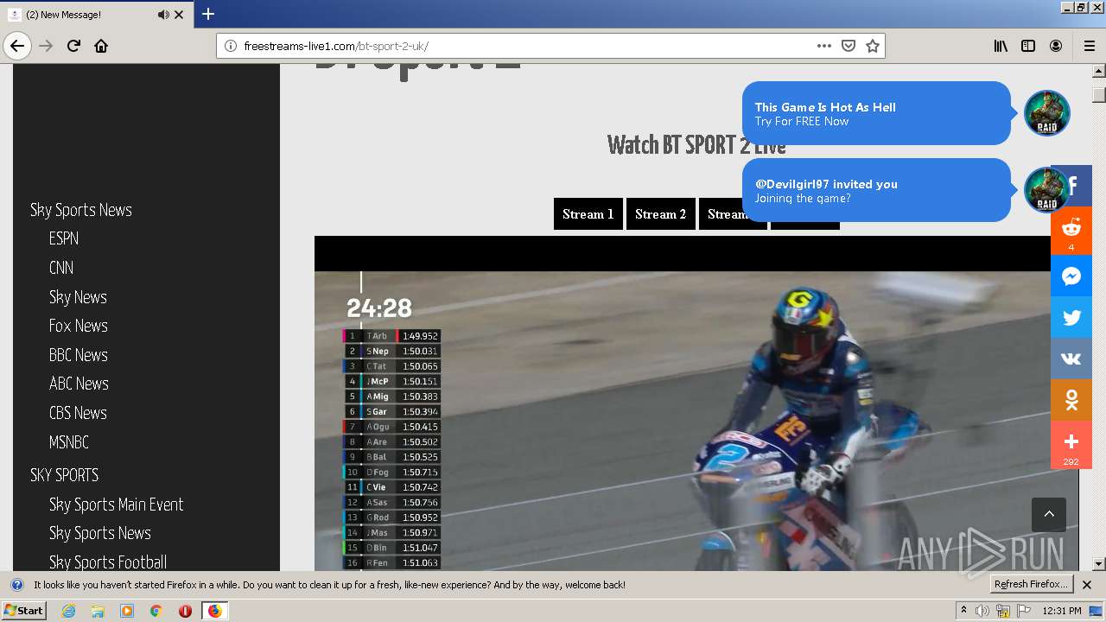The width and height of the screenshot is (1106, 622).
Task: Dismiss the Firefox refresh notification bar
Action: click(1087, 585)
